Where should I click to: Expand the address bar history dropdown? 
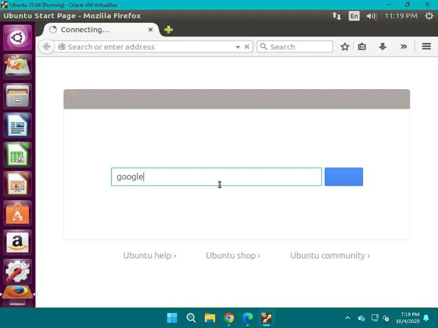coord(238,47)
